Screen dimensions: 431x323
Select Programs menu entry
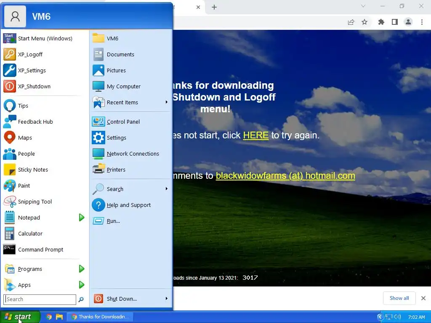[40, 269]
